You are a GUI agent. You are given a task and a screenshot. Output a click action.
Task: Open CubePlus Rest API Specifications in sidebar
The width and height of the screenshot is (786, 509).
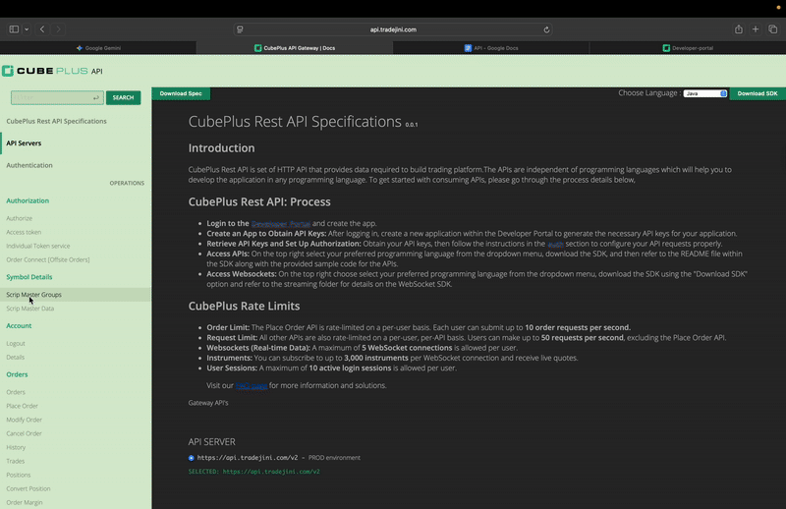click(56, 121)
